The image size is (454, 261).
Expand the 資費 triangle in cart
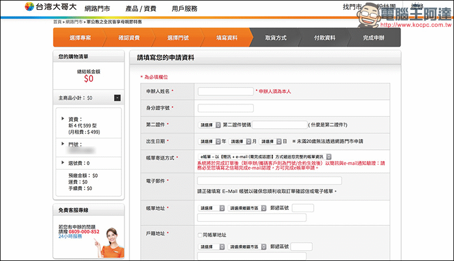62,119
